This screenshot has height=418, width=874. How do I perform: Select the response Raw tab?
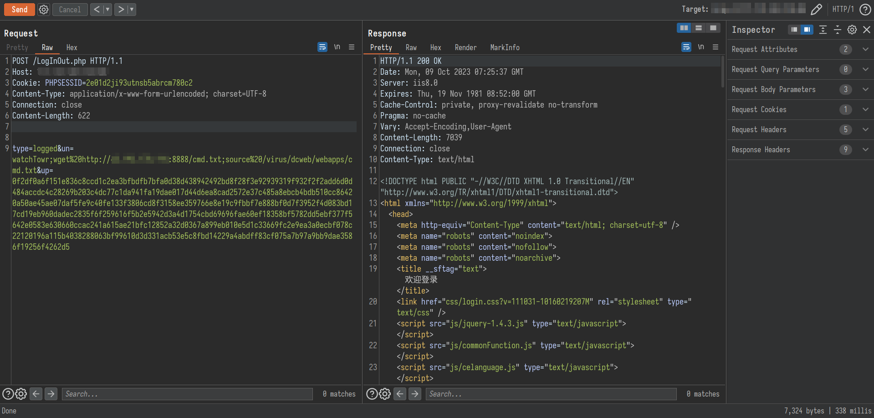coord(411,47)
